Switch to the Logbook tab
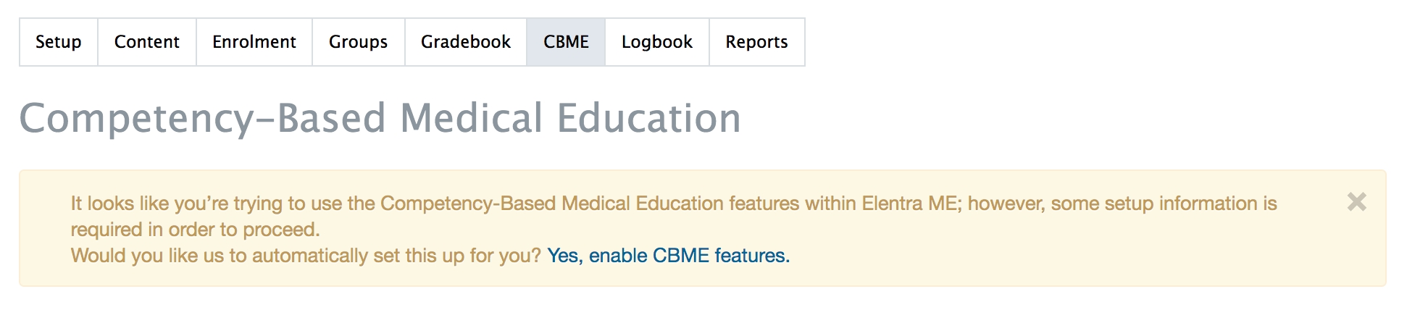This screenshot has width=1407, height=310. pyautogui.click(x=657, y=42)
